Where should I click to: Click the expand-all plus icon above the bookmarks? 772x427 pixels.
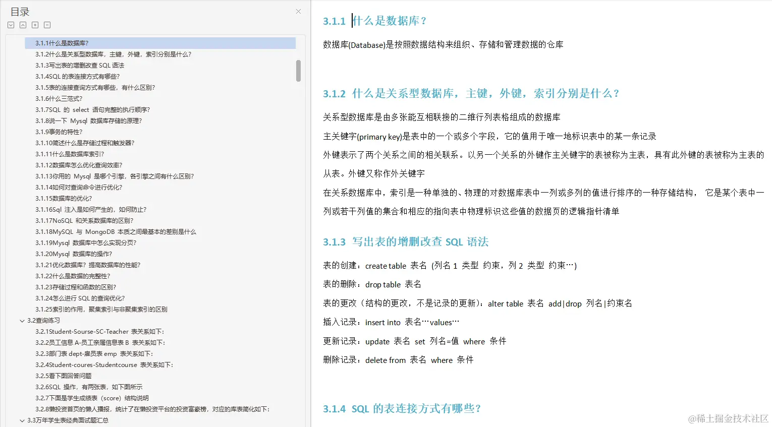(x=35, y=24)
